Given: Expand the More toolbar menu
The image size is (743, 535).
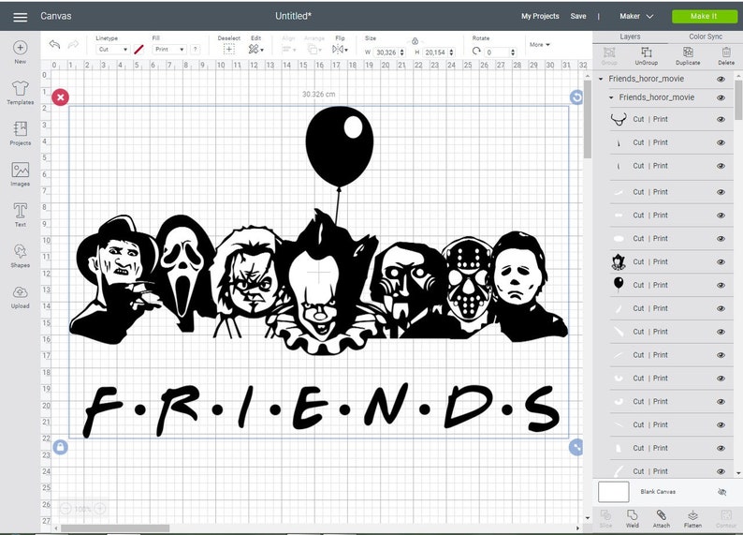Looking at the screenshot, I should (540, 45).
